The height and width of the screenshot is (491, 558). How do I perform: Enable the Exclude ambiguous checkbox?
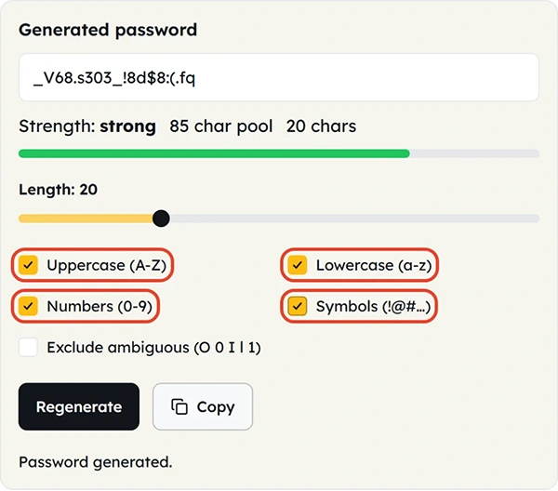click(29, 347)
